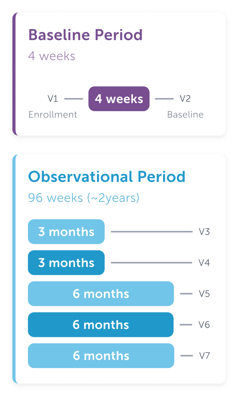
Task: Click the V4 visit marker
Action: 204,263
